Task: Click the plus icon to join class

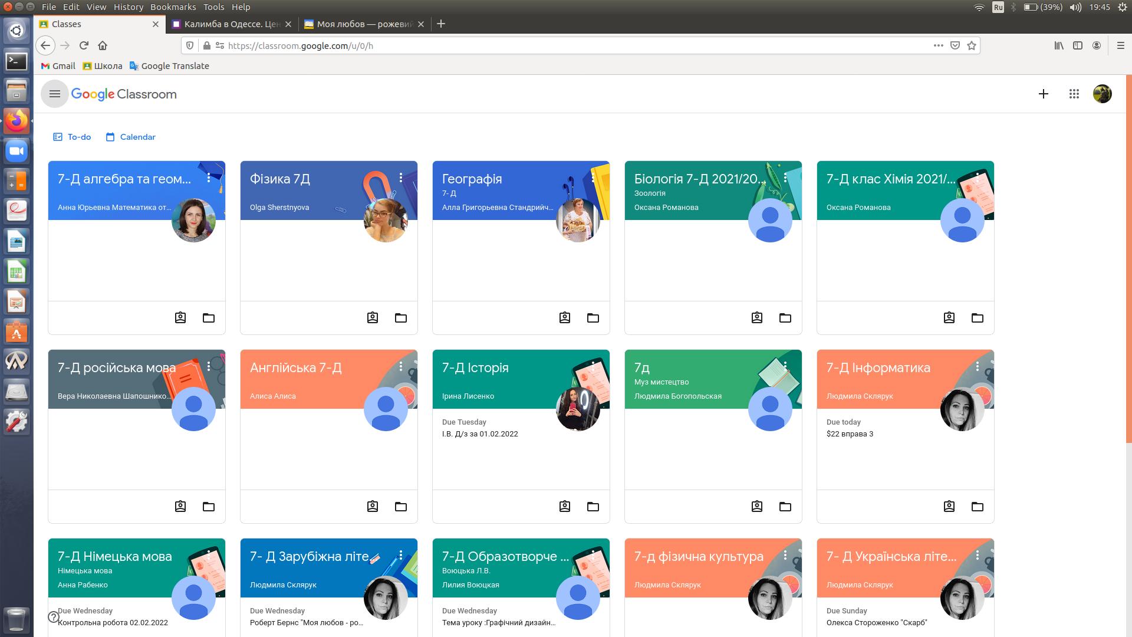Action: click(1043, 94)
